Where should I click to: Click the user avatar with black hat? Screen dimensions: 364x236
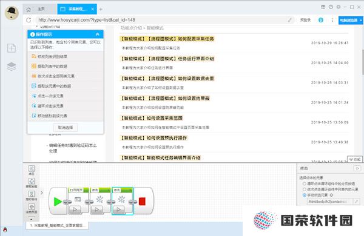point(12,13)
